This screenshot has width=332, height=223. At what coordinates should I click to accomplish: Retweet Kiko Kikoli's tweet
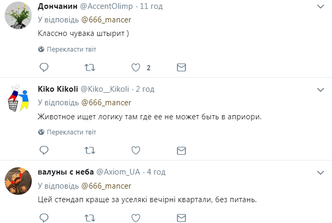[x=90, y=151]
